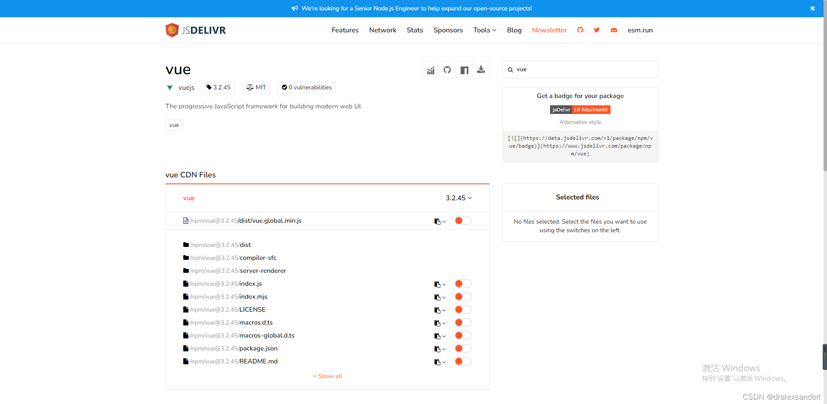Copy link for vue.global.min.js

[x=440, y=221]
